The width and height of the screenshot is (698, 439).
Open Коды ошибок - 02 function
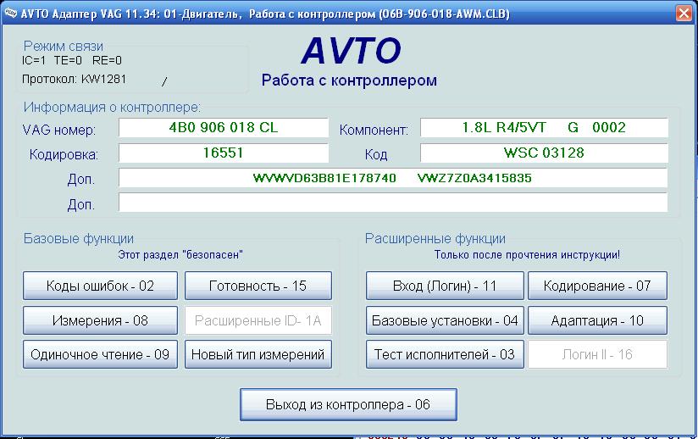pyautogui.click(x=100, y=286)
